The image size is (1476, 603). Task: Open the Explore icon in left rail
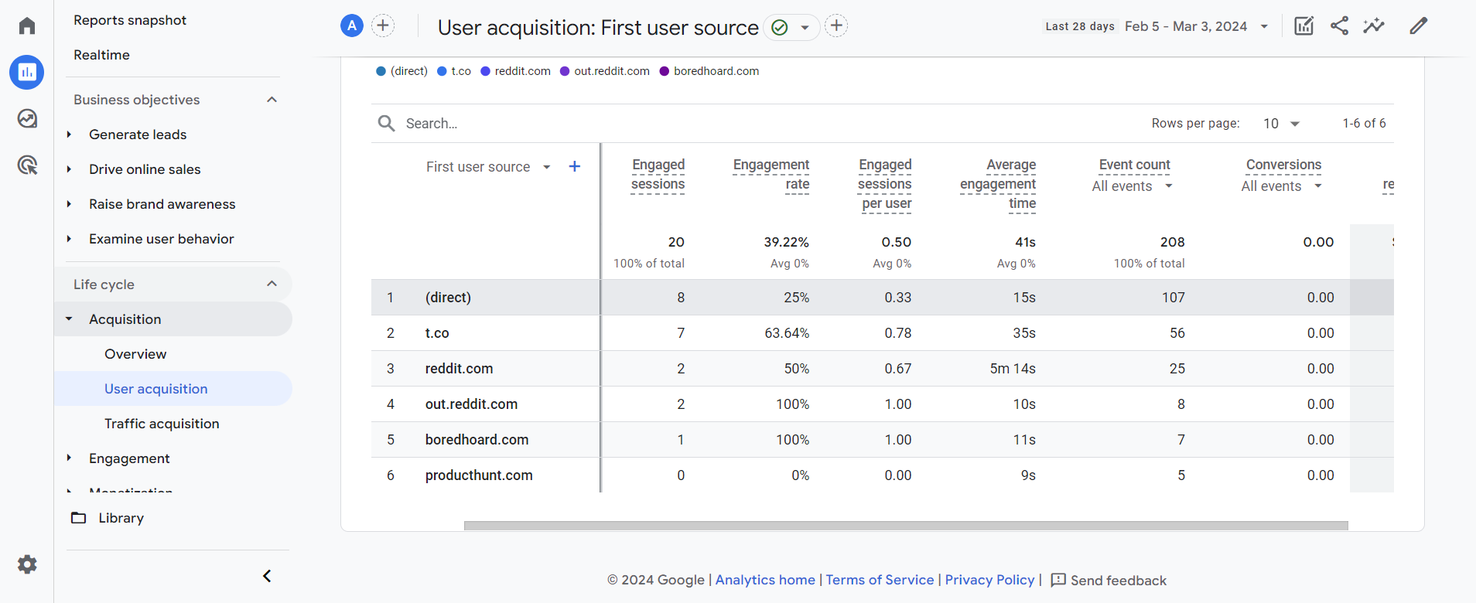[x=27, y=118]
